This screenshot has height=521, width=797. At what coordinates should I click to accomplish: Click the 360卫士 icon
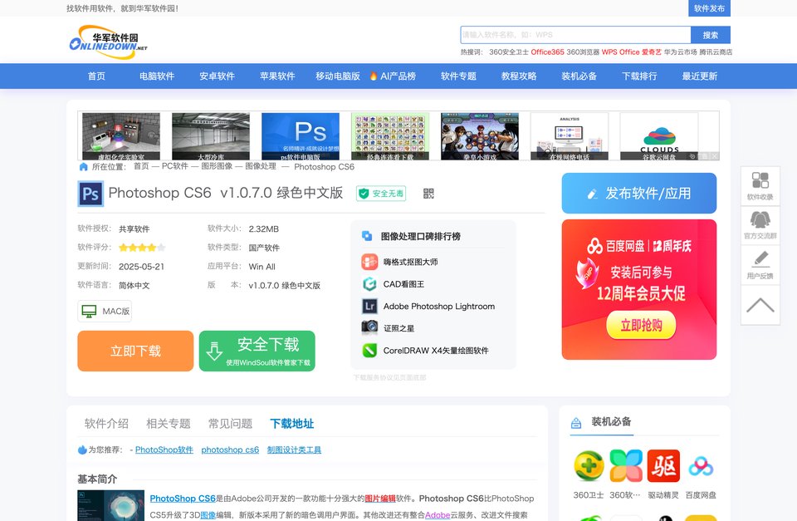click(589, 466)
